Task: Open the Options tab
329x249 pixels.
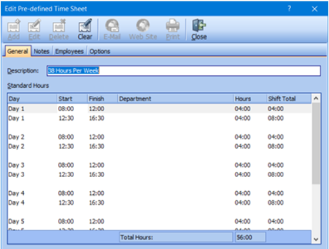Action: (x=100, y=51)
